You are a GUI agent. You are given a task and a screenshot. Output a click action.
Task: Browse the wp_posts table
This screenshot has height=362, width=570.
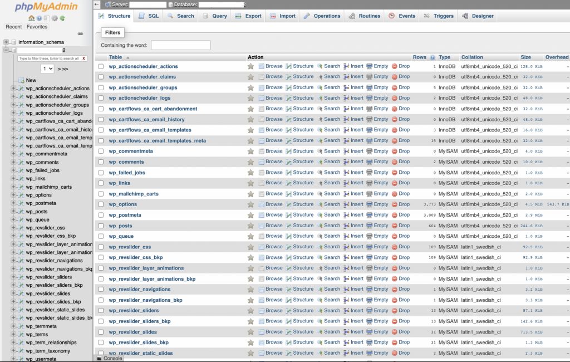tap(273, 225)
